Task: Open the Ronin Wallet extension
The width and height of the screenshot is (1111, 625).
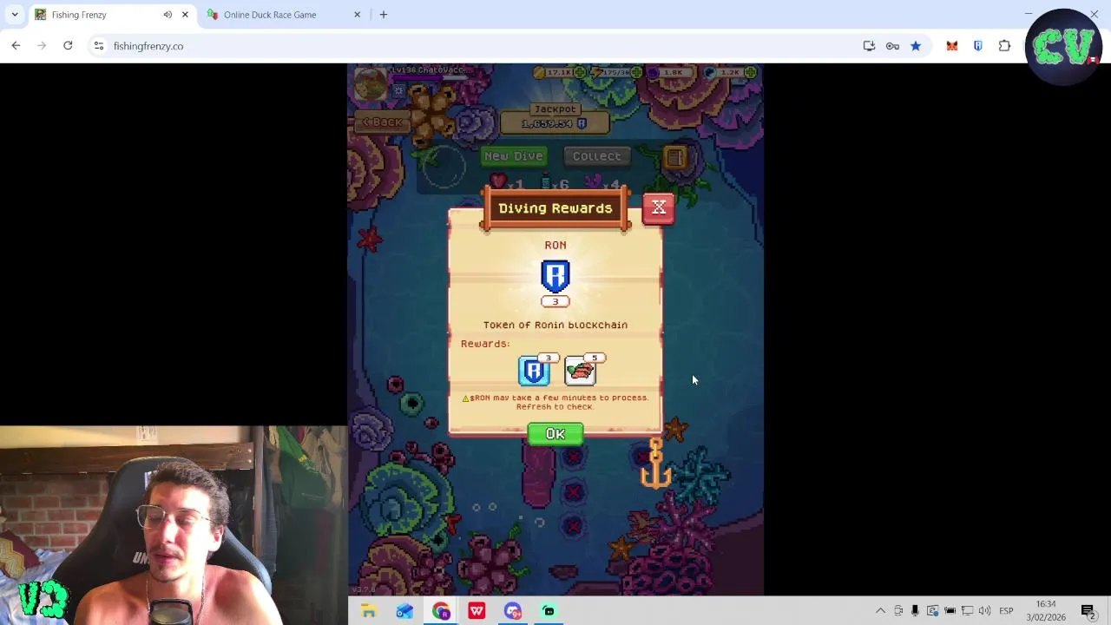Action: (x=978, y=46)
